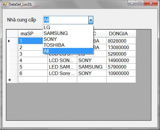Minimize the DataSet_LocDL window
This screenshot has height=130, width=160.
pos(132,3)
